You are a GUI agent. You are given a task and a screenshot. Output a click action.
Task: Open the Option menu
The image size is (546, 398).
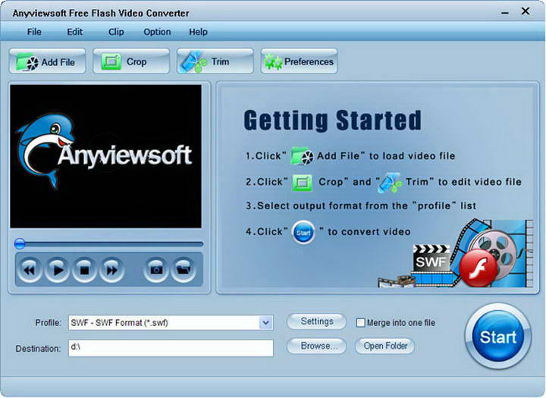157,32
